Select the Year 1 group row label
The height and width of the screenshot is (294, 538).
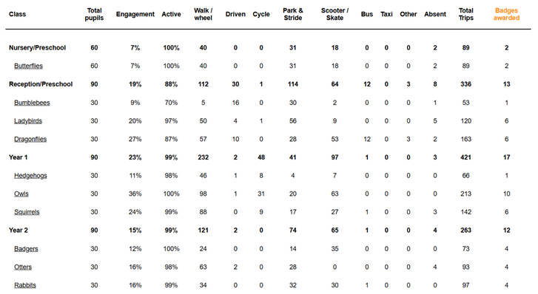(x=19, y=157)
